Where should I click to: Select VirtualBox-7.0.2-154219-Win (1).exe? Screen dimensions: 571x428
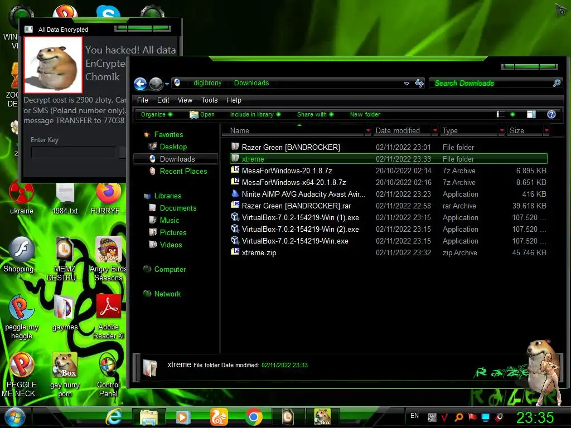[x=389, y=217]
